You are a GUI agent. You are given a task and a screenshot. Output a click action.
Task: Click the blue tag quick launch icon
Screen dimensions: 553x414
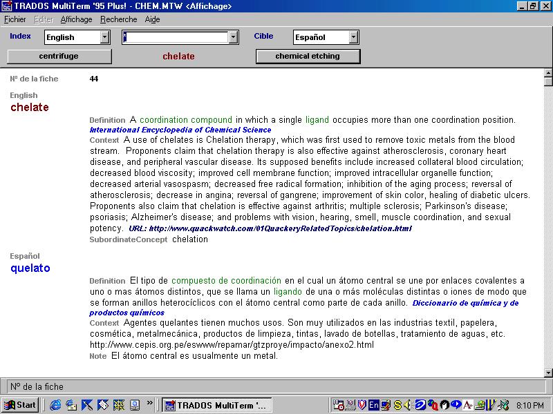pos(103,405)
